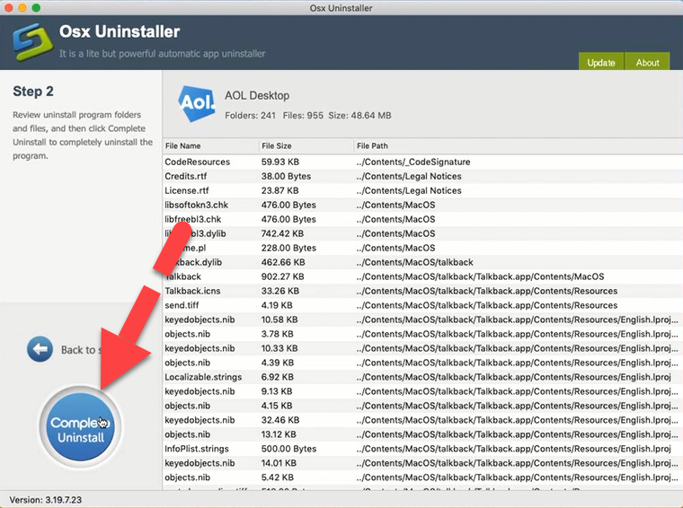
Task: Click the ../Contents/MacOS/talkback path cell
Action: click(x=414, y=262)
